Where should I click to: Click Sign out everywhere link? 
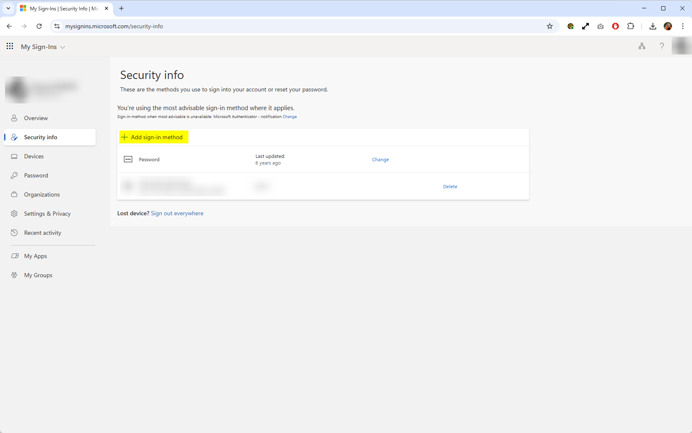pos(177,213)
